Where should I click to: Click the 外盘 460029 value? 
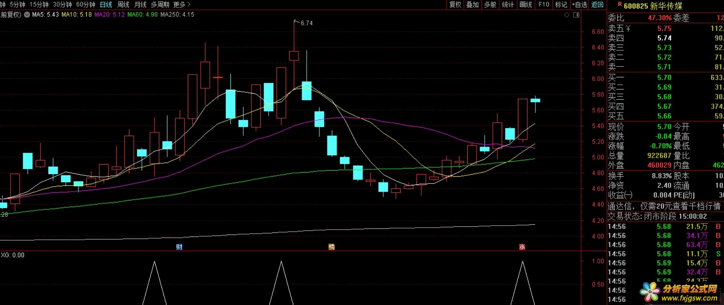(659, 165)
